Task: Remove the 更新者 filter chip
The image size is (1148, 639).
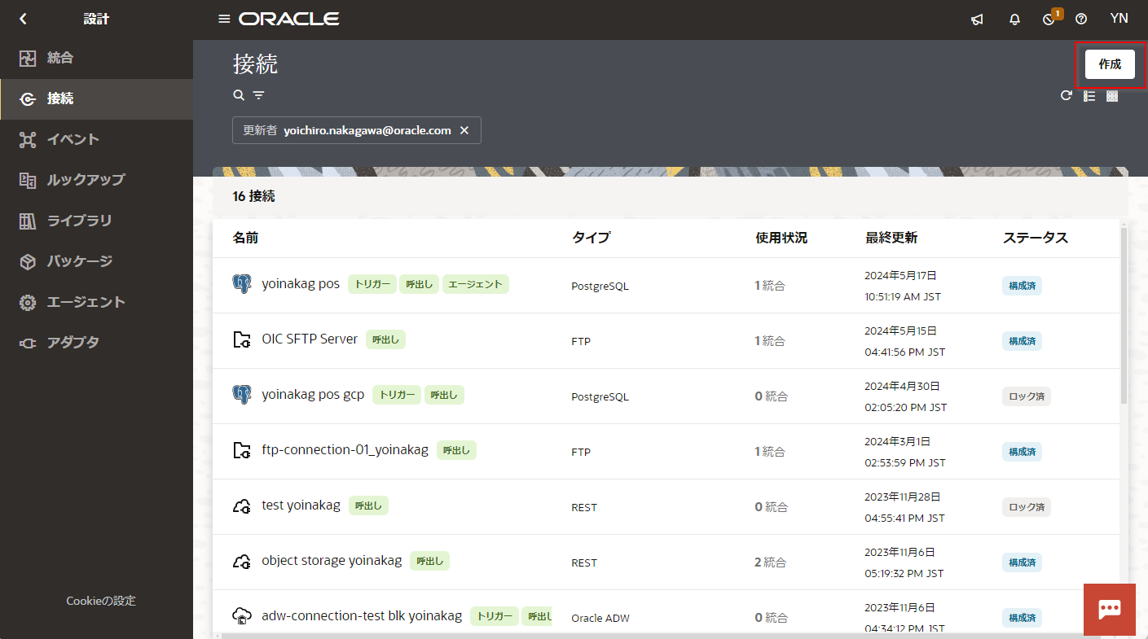Action: point(464,130)
